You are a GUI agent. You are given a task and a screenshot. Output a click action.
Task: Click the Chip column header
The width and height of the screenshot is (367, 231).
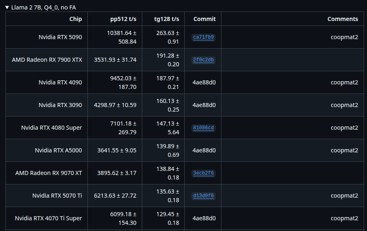75,19
